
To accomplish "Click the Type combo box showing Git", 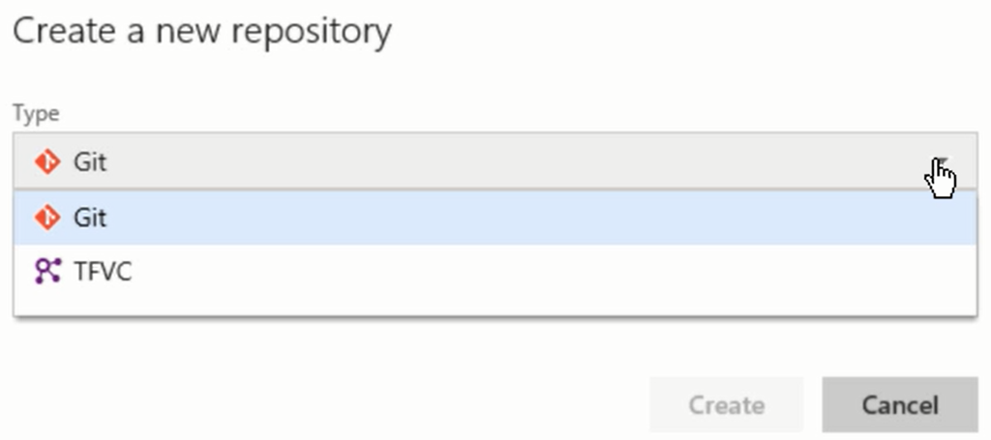I will pos(495,161).
